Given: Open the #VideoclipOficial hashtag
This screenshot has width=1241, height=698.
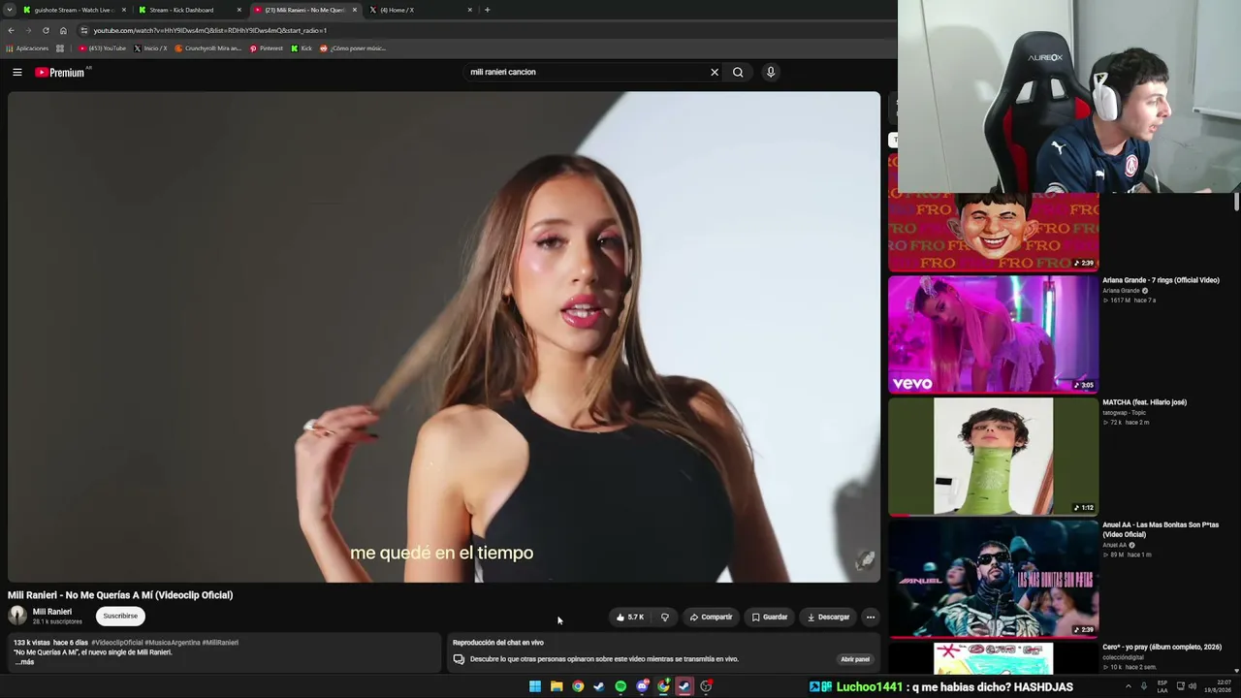Looking at the screenshot, I should 116,643.
